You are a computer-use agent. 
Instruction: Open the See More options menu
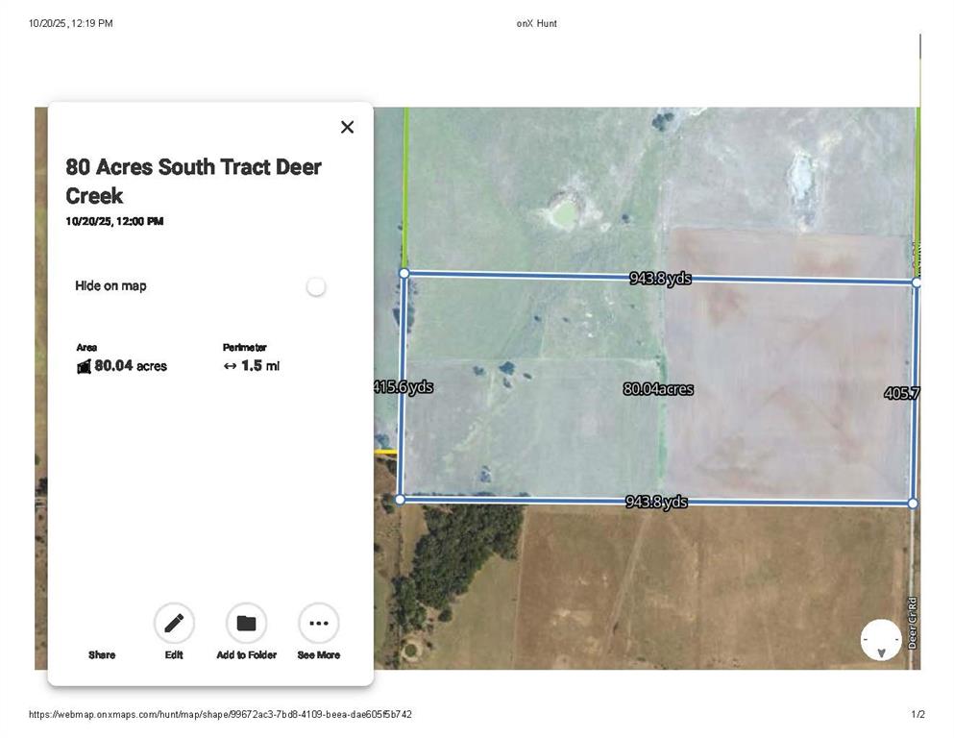click(x=318, y=624)
